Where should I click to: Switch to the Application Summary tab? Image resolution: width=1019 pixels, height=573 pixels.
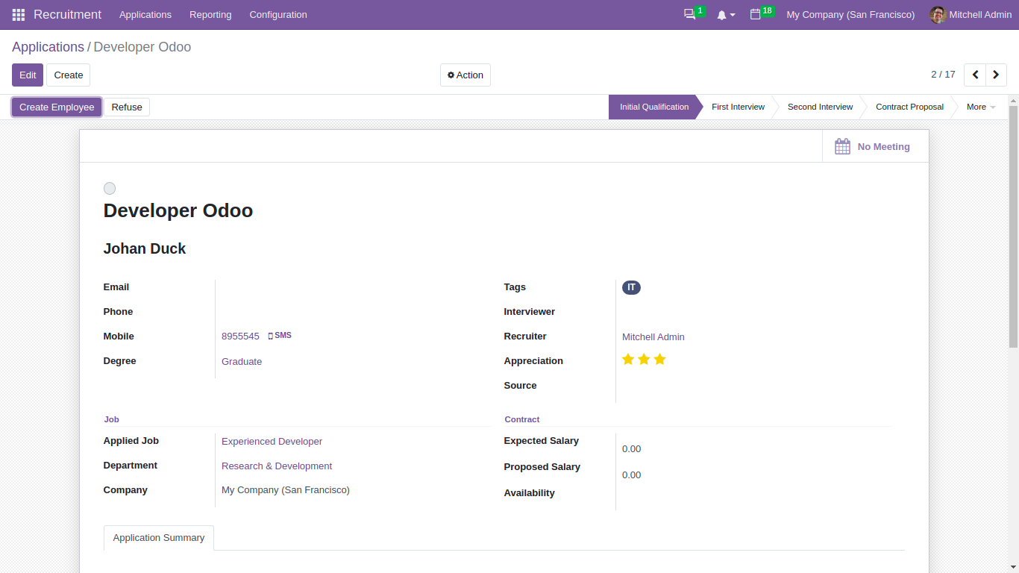158,537
